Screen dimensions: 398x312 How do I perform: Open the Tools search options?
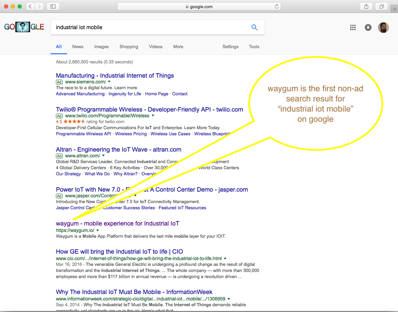point(254,47)
